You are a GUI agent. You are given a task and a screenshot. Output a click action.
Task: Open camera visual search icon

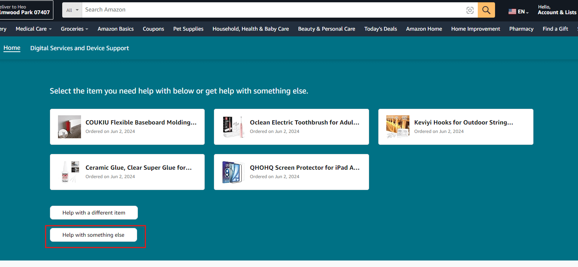click(470, 10)
